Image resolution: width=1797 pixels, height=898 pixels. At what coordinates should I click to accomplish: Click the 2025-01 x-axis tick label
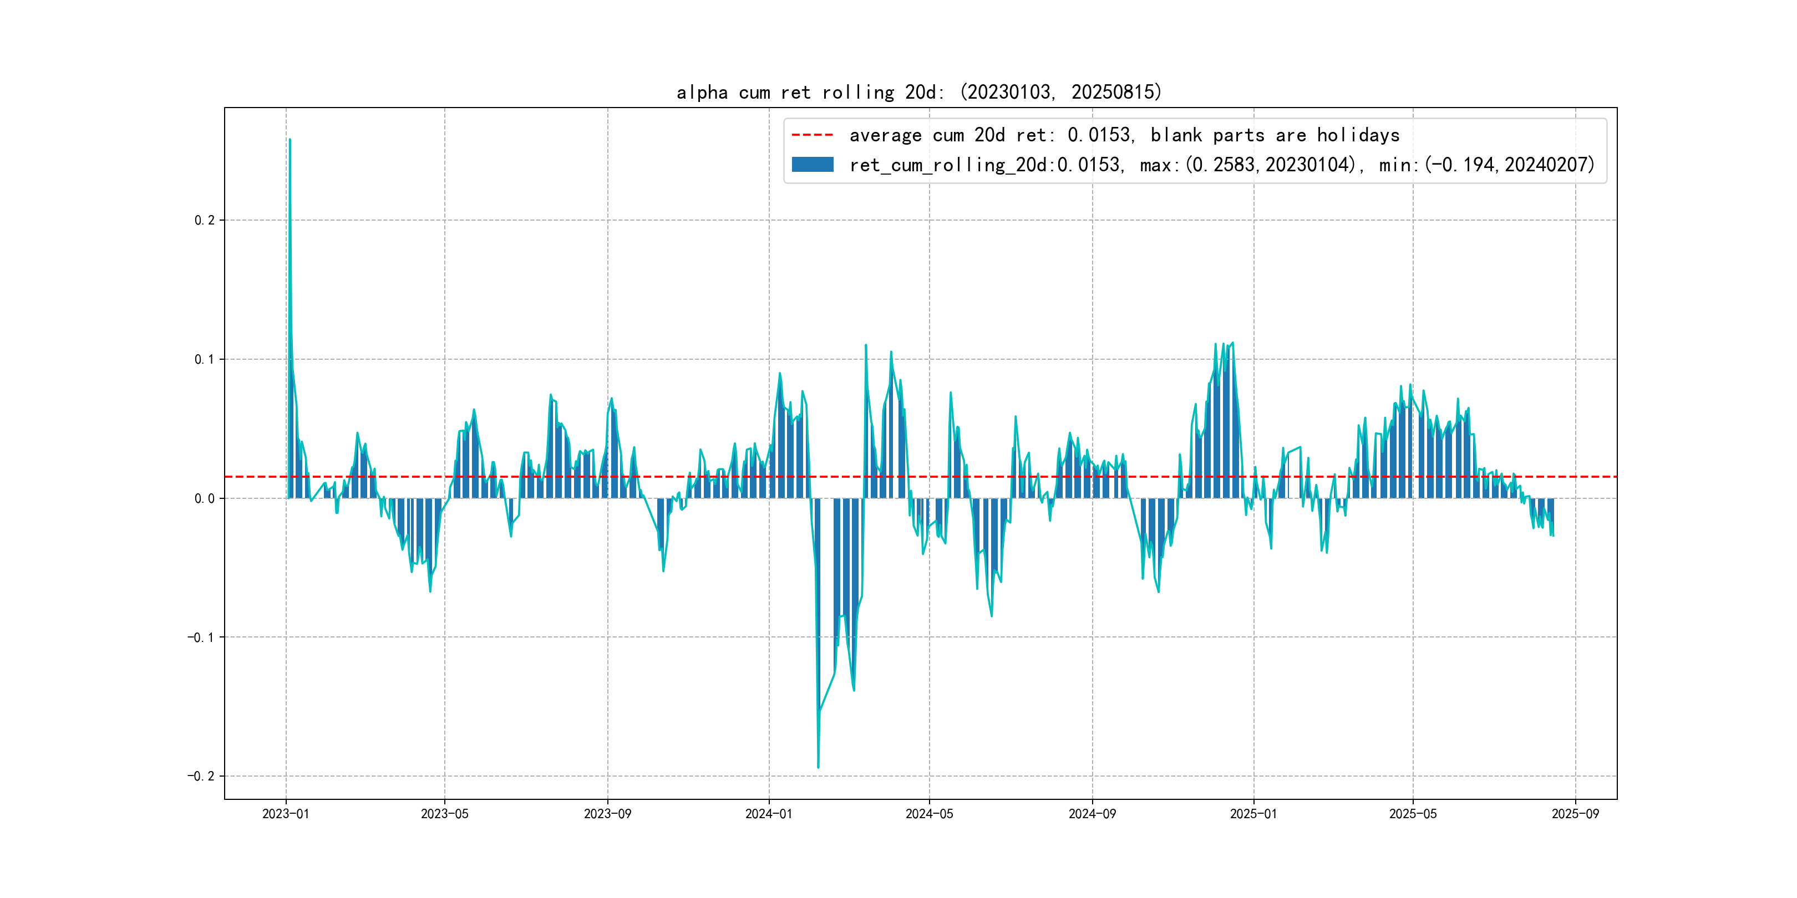point(1253,814)
